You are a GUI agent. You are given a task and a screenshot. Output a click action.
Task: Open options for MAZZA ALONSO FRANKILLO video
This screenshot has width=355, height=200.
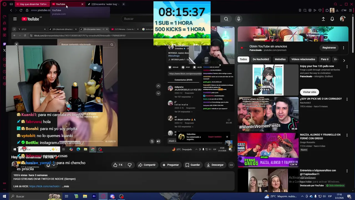347,135
